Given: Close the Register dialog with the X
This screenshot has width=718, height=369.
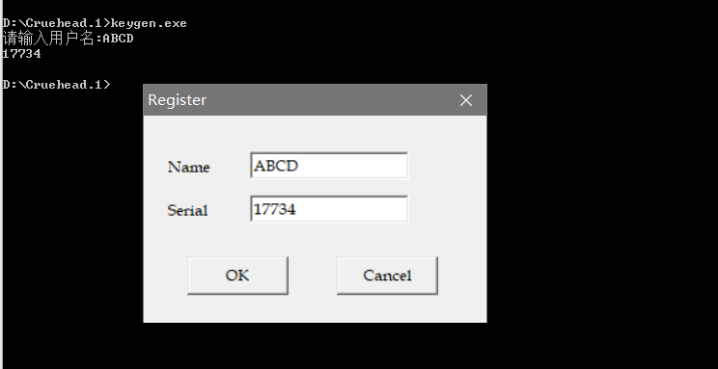Looking at the screenshot, I should [x=466, y=100].
